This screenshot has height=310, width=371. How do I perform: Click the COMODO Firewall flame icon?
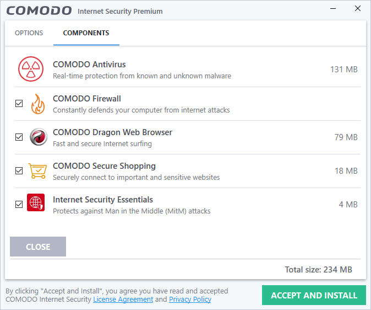point(38,104)
